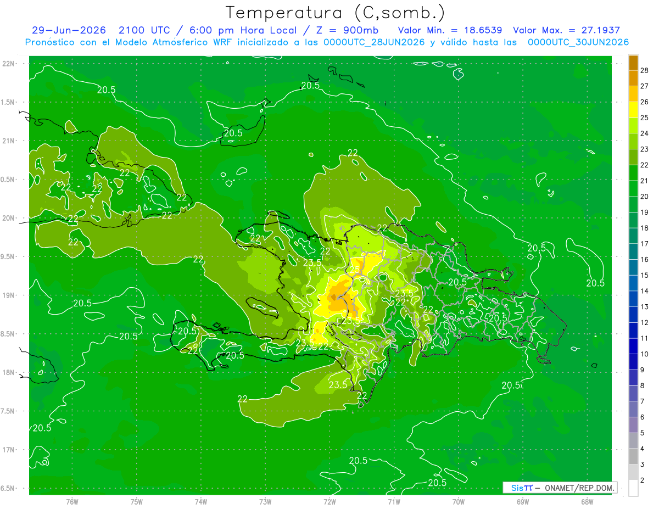659x509 pixels.
Task: Click the title 'Temperatura (C,somb.)'
Action: point(336,13)
